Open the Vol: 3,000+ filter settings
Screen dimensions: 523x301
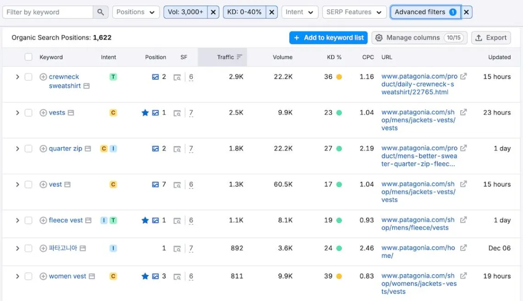click(185, 12)
